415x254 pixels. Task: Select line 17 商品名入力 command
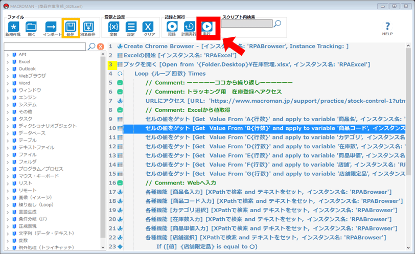pyautogui.click(x=268, y=192)
